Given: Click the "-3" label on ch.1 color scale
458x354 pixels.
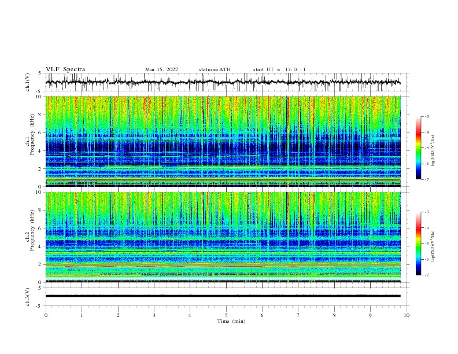Looking at the screenshot, I should click(x=426, y=117).
